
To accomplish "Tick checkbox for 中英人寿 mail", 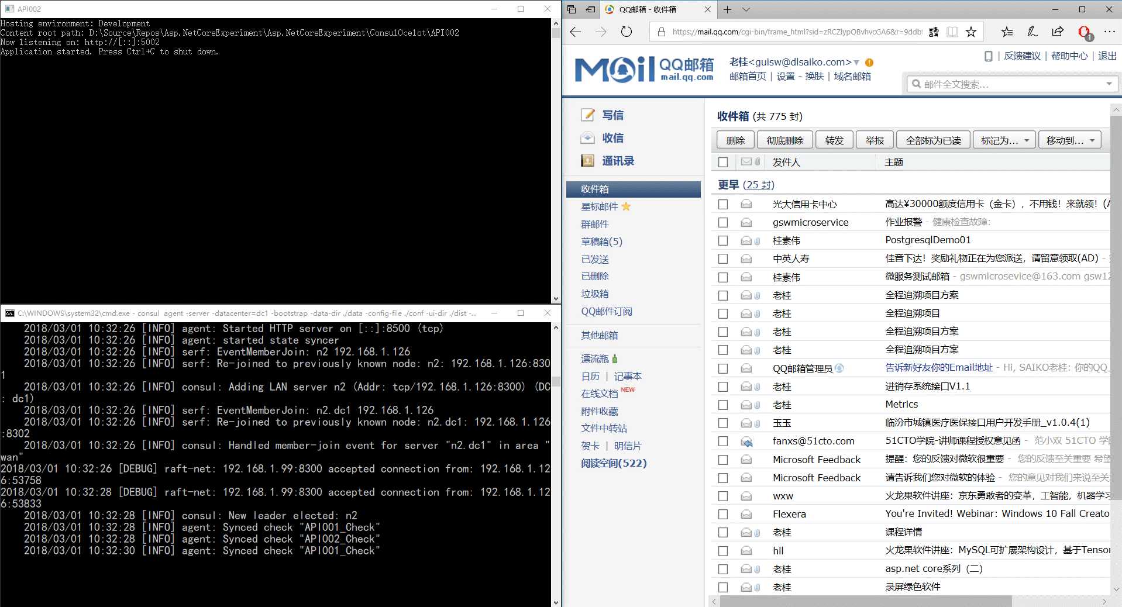I will coord(723,258).
